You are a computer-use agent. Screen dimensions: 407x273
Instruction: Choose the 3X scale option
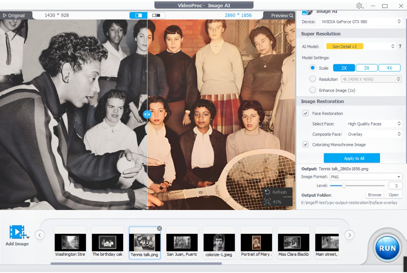click(x=366, y=68)
